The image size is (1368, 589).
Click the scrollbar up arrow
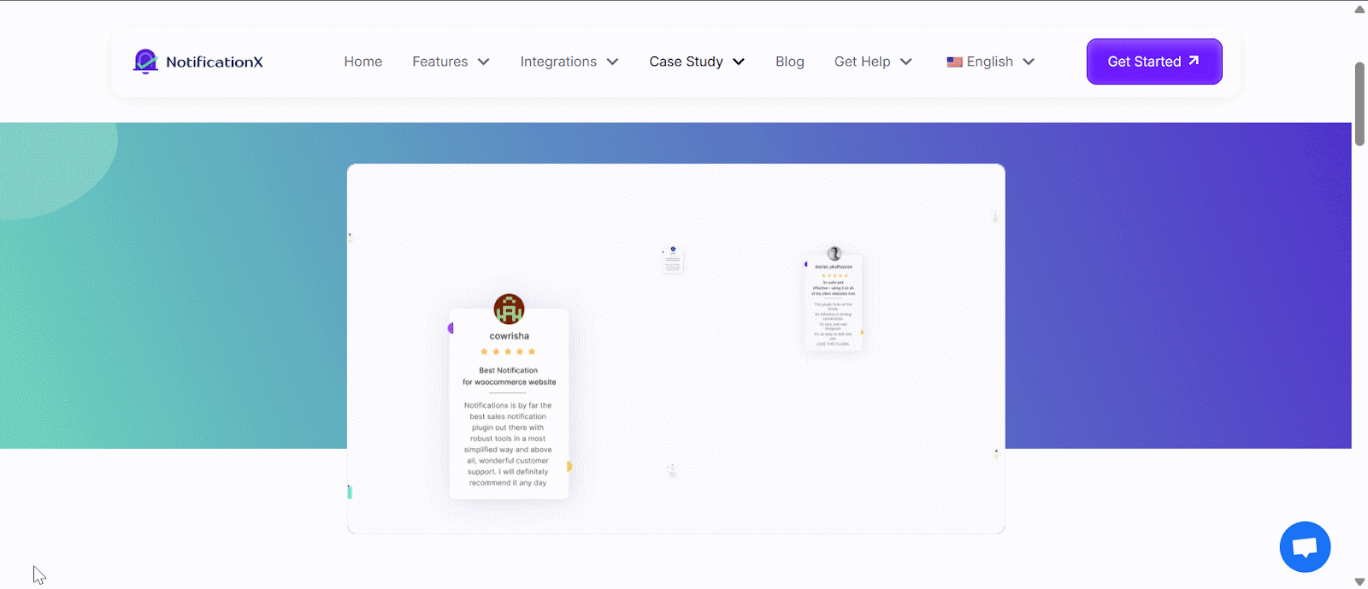click(1359, 9)
